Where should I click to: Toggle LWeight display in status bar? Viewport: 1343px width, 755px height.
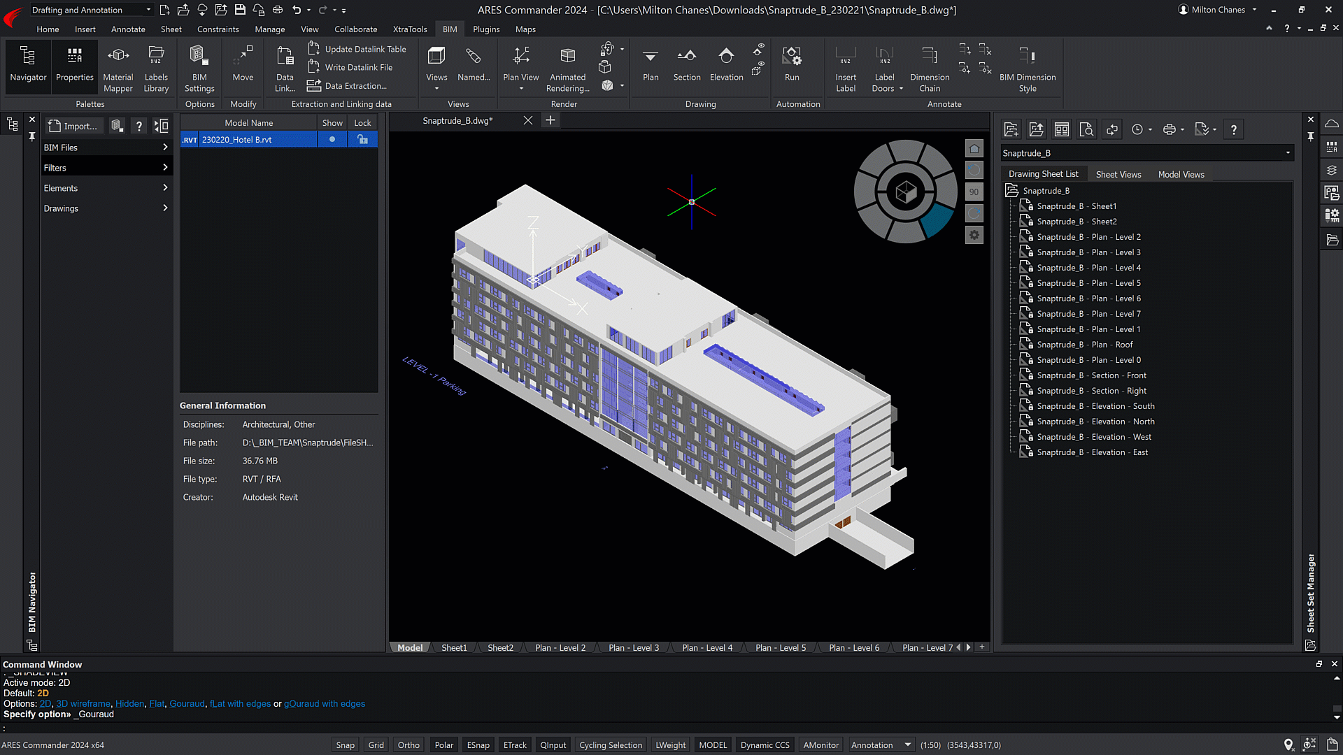click(670, 745)
